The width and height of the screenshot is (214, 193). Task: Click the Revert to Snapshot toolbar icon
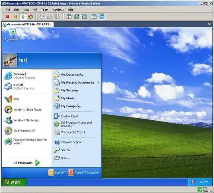50,16
